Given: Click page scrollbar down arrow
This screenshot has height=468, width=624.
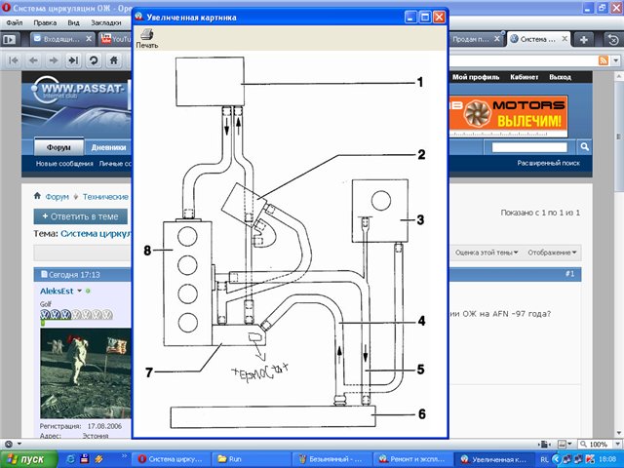Looking at the screenshot, I should [619, 433].
